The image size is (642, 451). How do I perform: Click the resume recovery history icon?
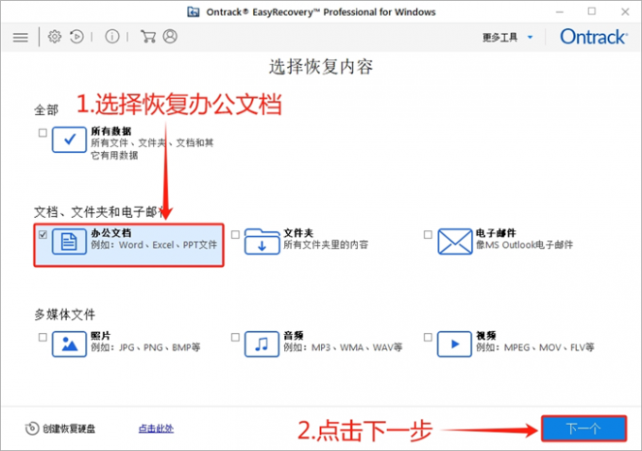point(76,37)
